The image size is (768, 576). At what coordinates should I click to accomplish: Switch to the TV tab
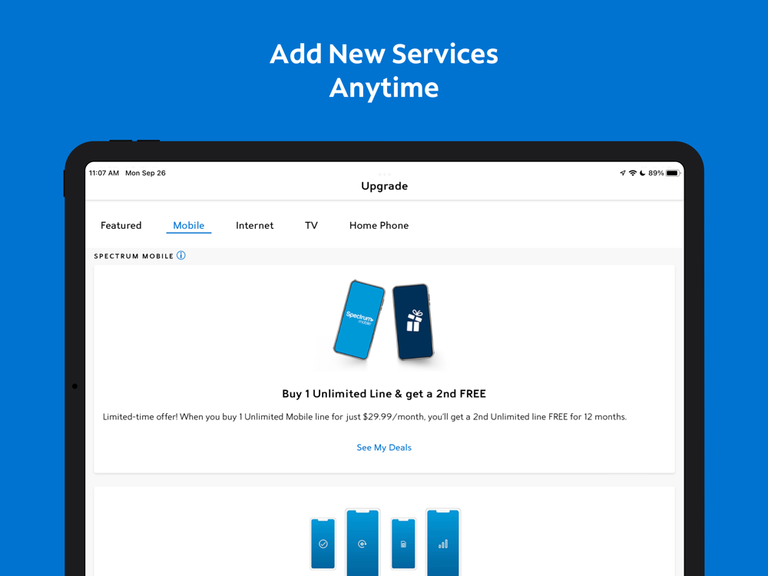[312, 225]
